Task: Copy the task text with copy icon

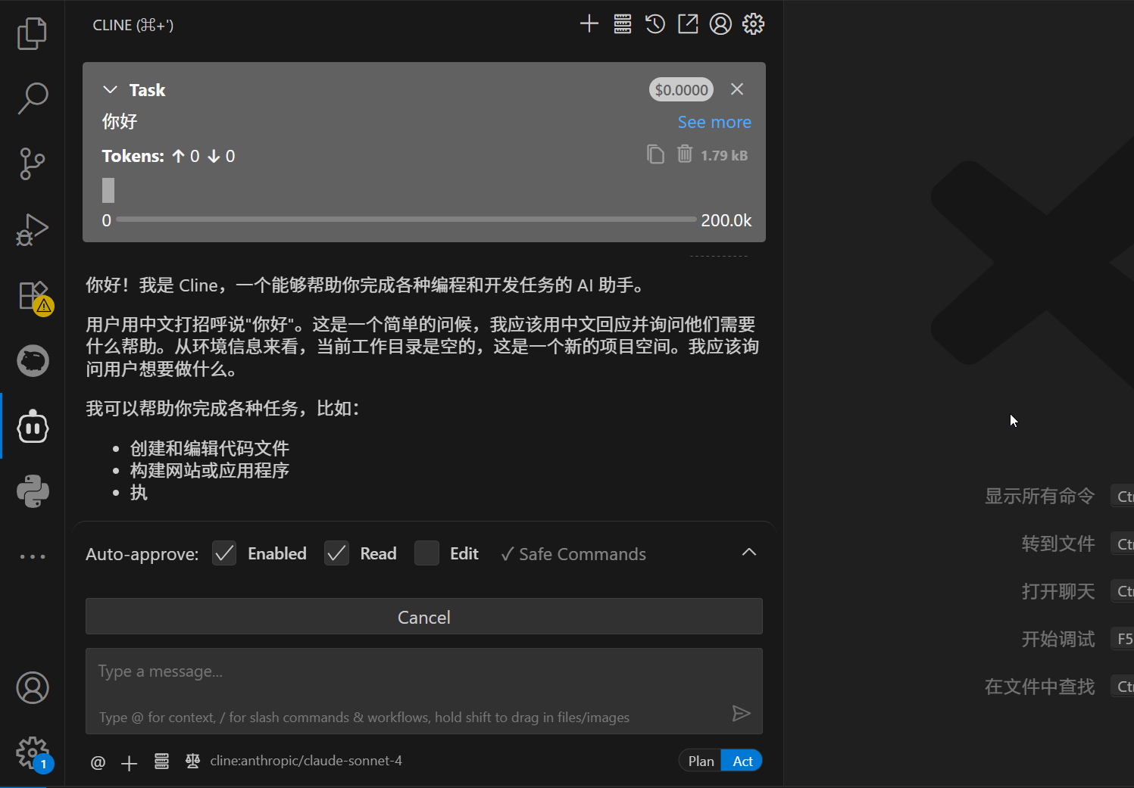Action: 655,154
